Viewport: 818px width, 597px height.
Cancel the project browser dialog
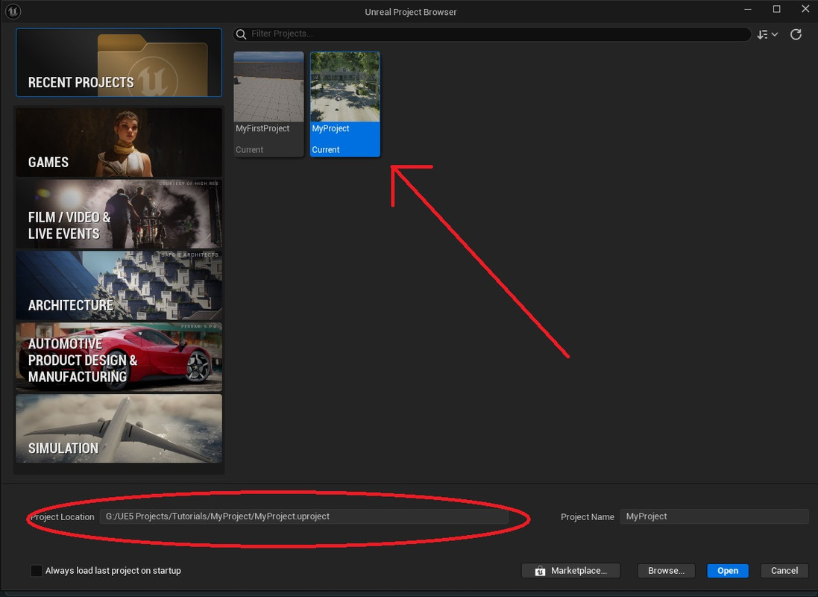(x=784, y=571)
